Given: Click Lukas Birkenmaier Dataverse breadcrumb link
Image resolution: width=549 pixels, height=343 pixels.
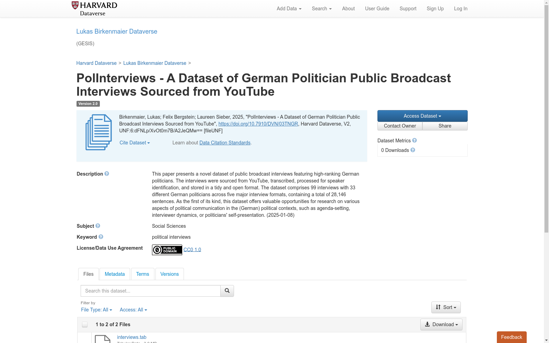Looking at the screenshot, I should tap(155, 63).
